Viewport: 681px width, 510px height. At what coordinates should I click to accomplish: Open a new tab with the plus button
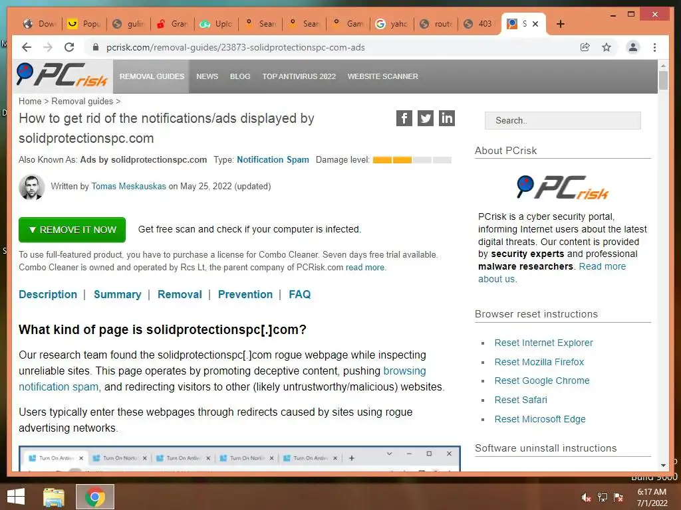(x=560, y=24)
